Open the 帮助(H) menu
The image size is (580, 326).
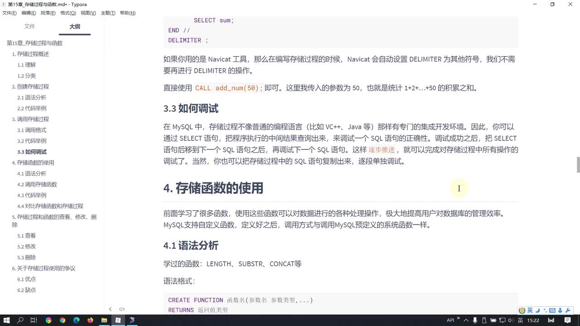click(x=127, y=13)
